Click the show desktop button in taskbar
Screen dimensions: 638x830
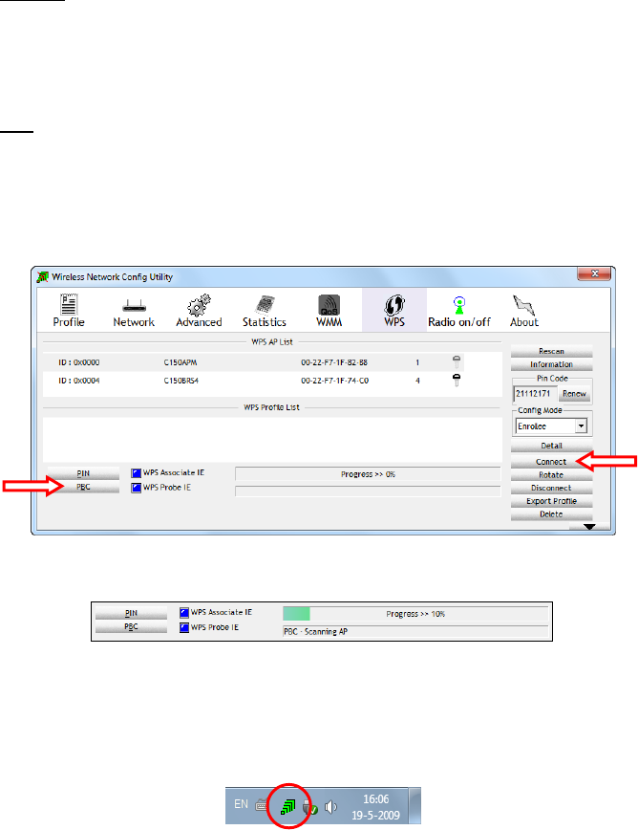(x=415, y=806)
